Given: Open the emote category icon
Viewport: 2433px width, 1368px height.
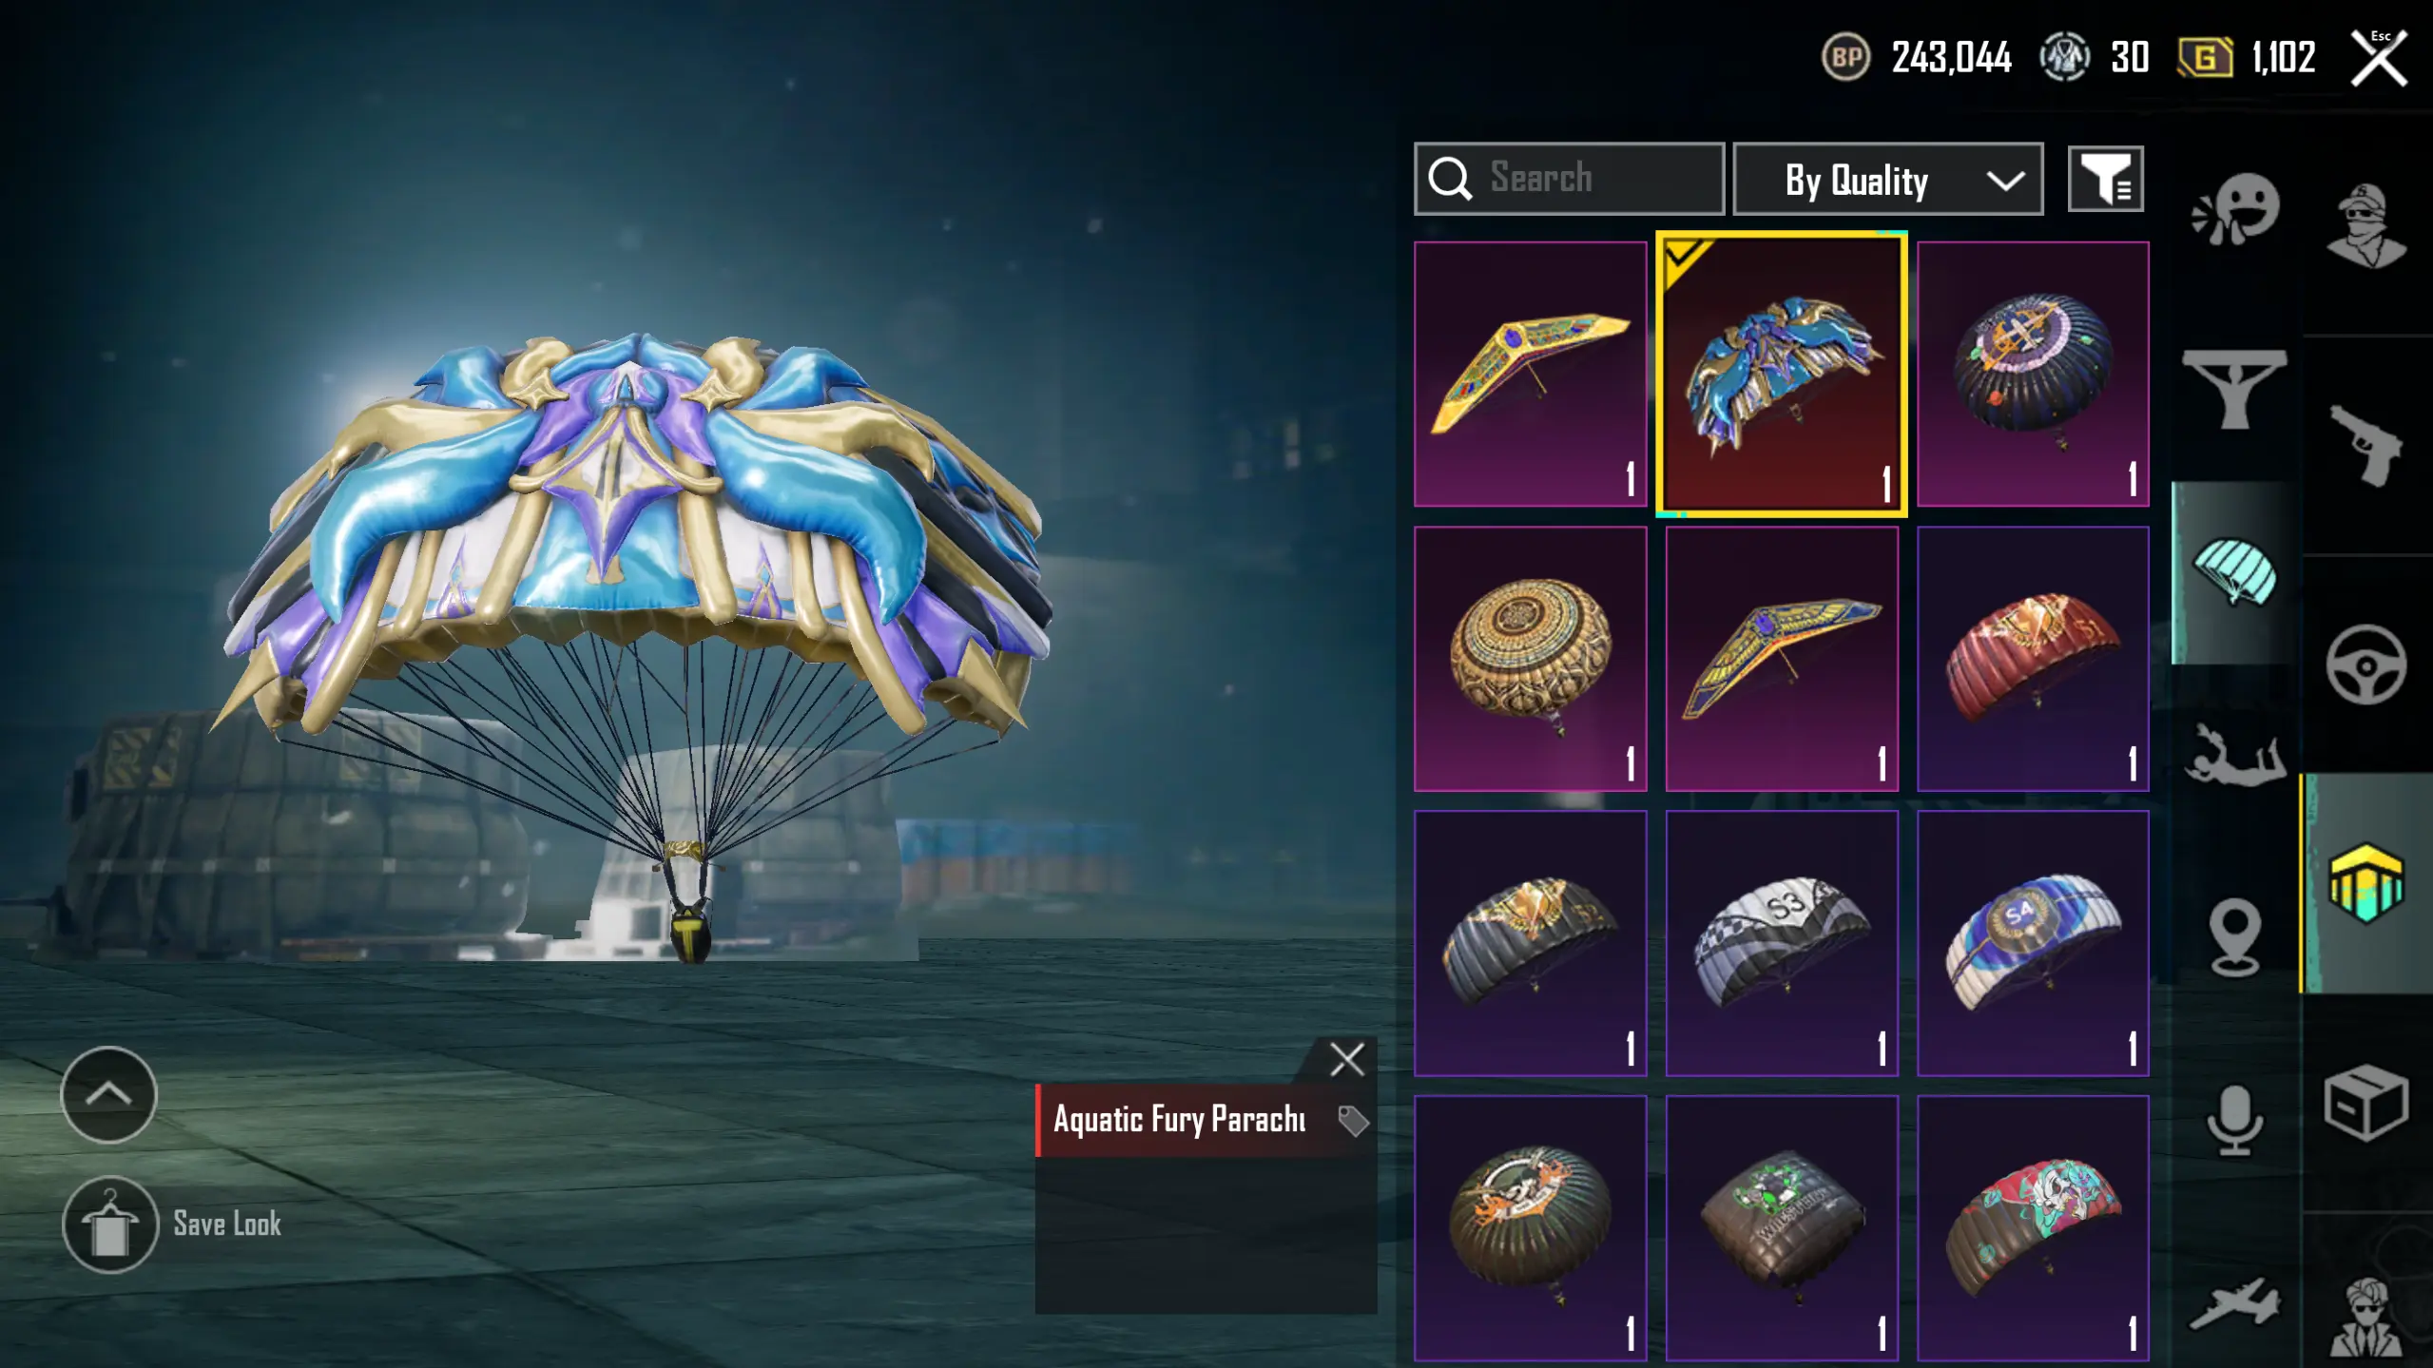Looking at the screenshot, I should pyautogui.click(x=2235, y=209).
